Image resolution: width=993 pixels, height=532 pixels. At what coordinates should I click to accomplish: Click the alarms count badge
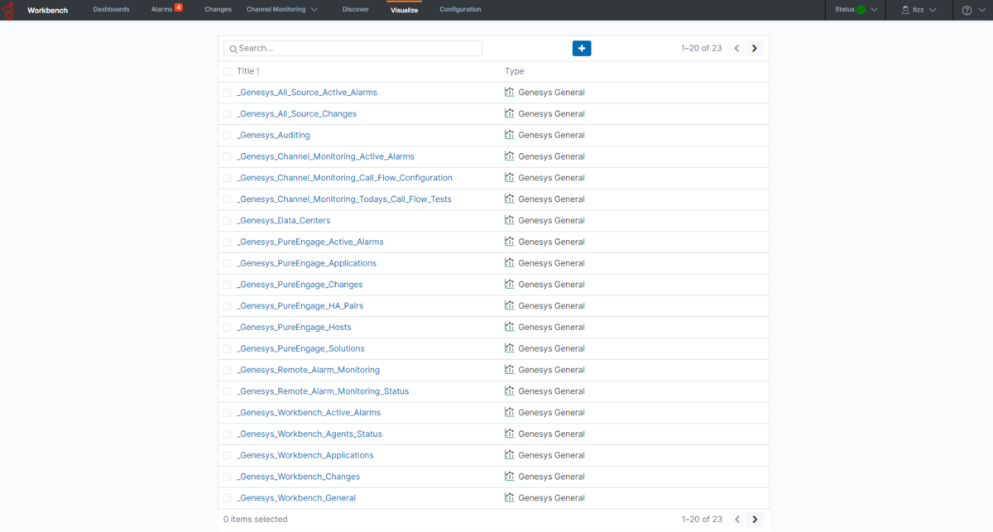tap(179, 7)
